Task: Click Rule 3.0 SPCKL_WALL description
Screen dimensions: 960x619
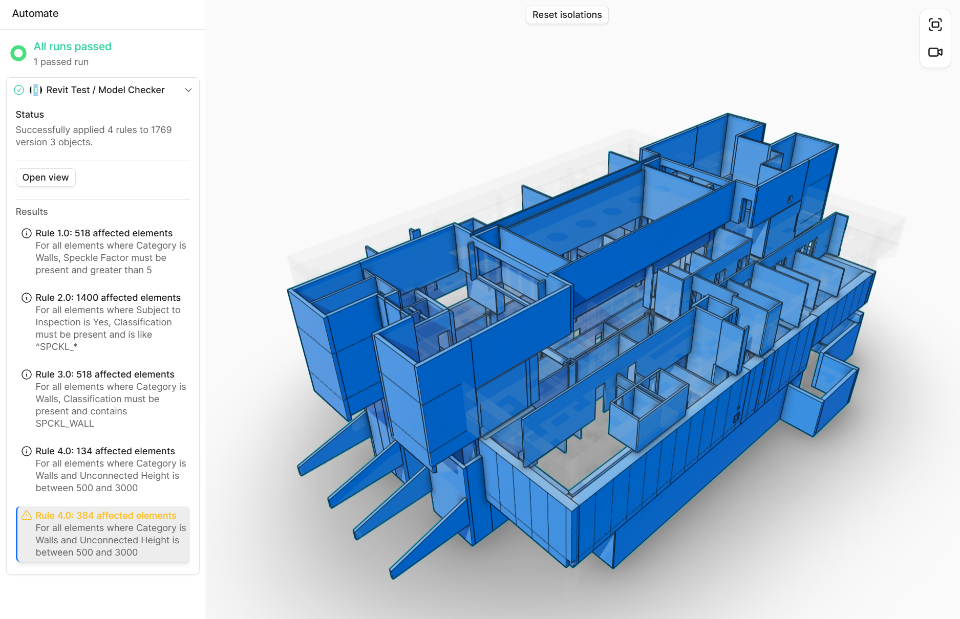Action: 111,405
